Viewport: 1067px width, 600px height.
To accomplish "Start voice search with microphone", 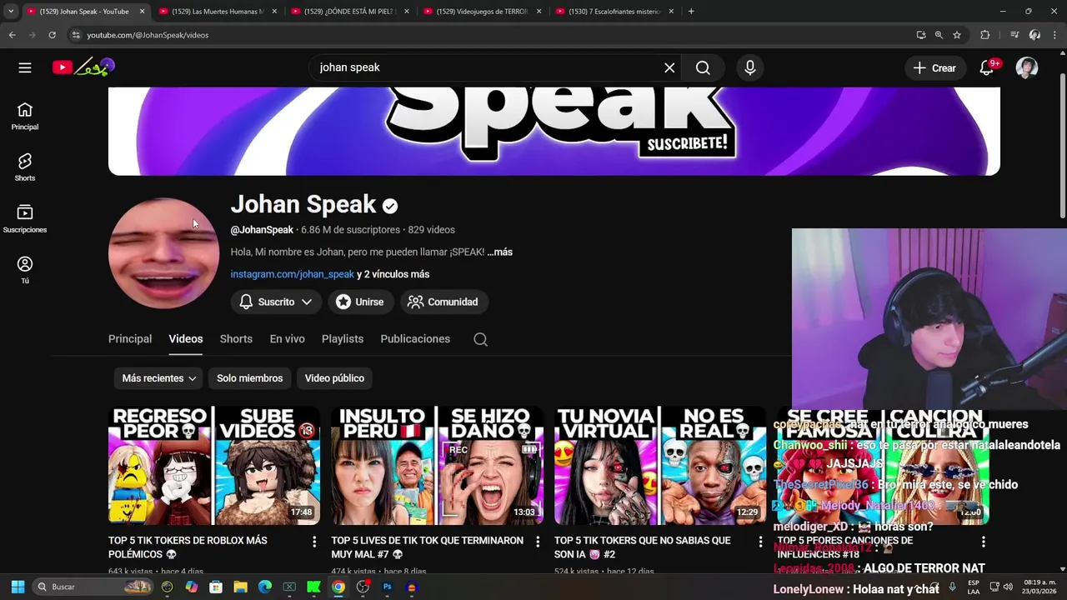I will pyautogui.click(x=750, y=67).
